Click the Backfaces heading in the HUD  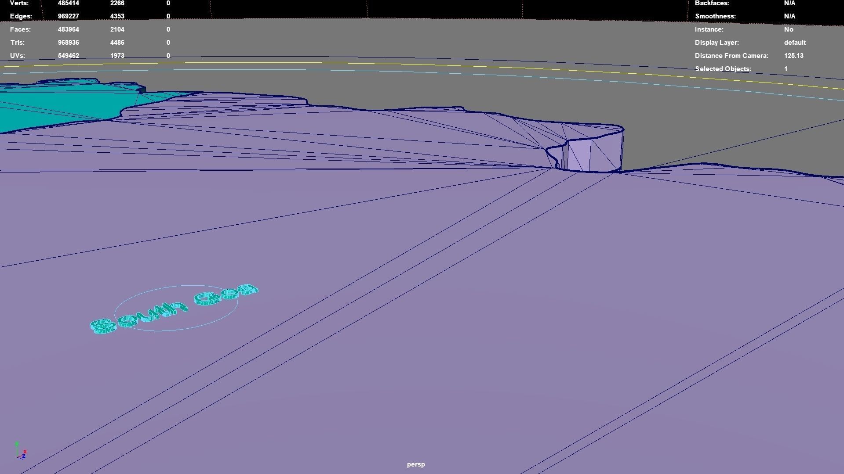point(712,3)
